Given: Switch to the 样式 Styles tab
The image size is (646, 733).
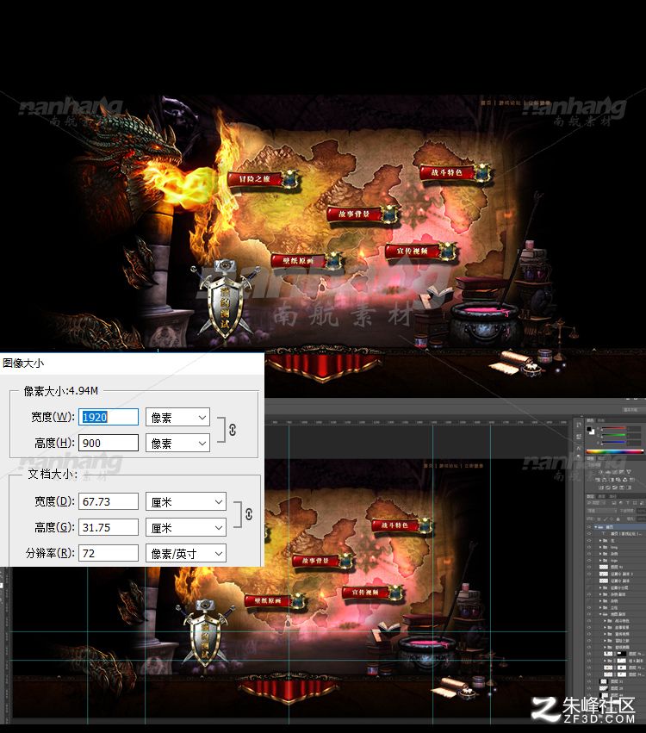Looking at the screenshot, I should (x=601, y=458).
